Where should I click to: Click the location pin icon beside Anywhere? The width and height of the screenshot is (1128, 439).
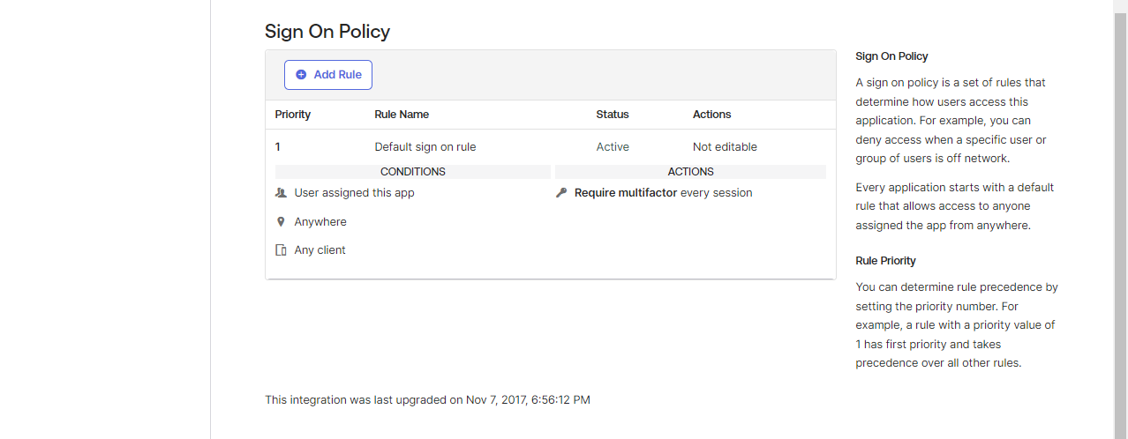pyautogui.click(x=281, y=222)
